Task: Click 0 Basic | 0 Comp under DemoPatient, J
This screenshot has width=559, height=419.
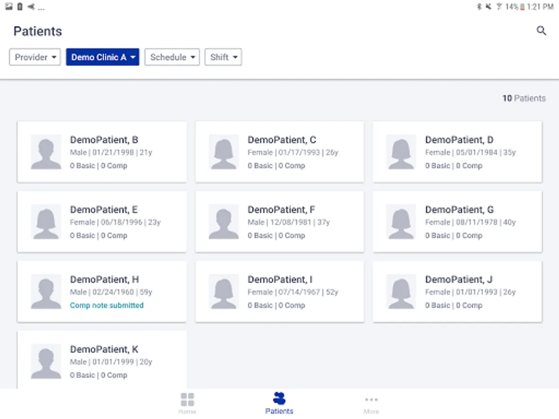Action: [x=453, y=305]
